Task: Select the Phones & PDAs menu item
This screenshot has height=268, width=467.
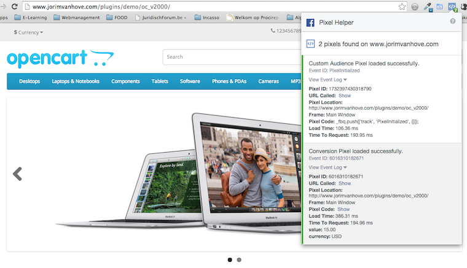Action: 229,81
